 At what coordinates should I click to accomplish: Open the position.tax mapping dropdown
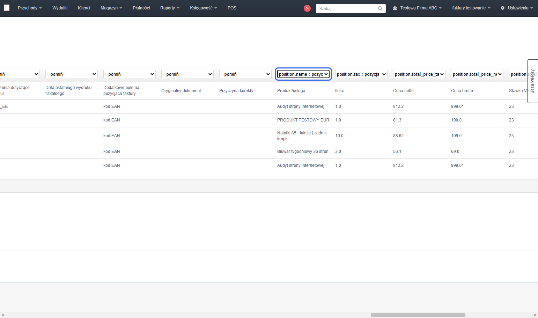(x=361, y=74)
